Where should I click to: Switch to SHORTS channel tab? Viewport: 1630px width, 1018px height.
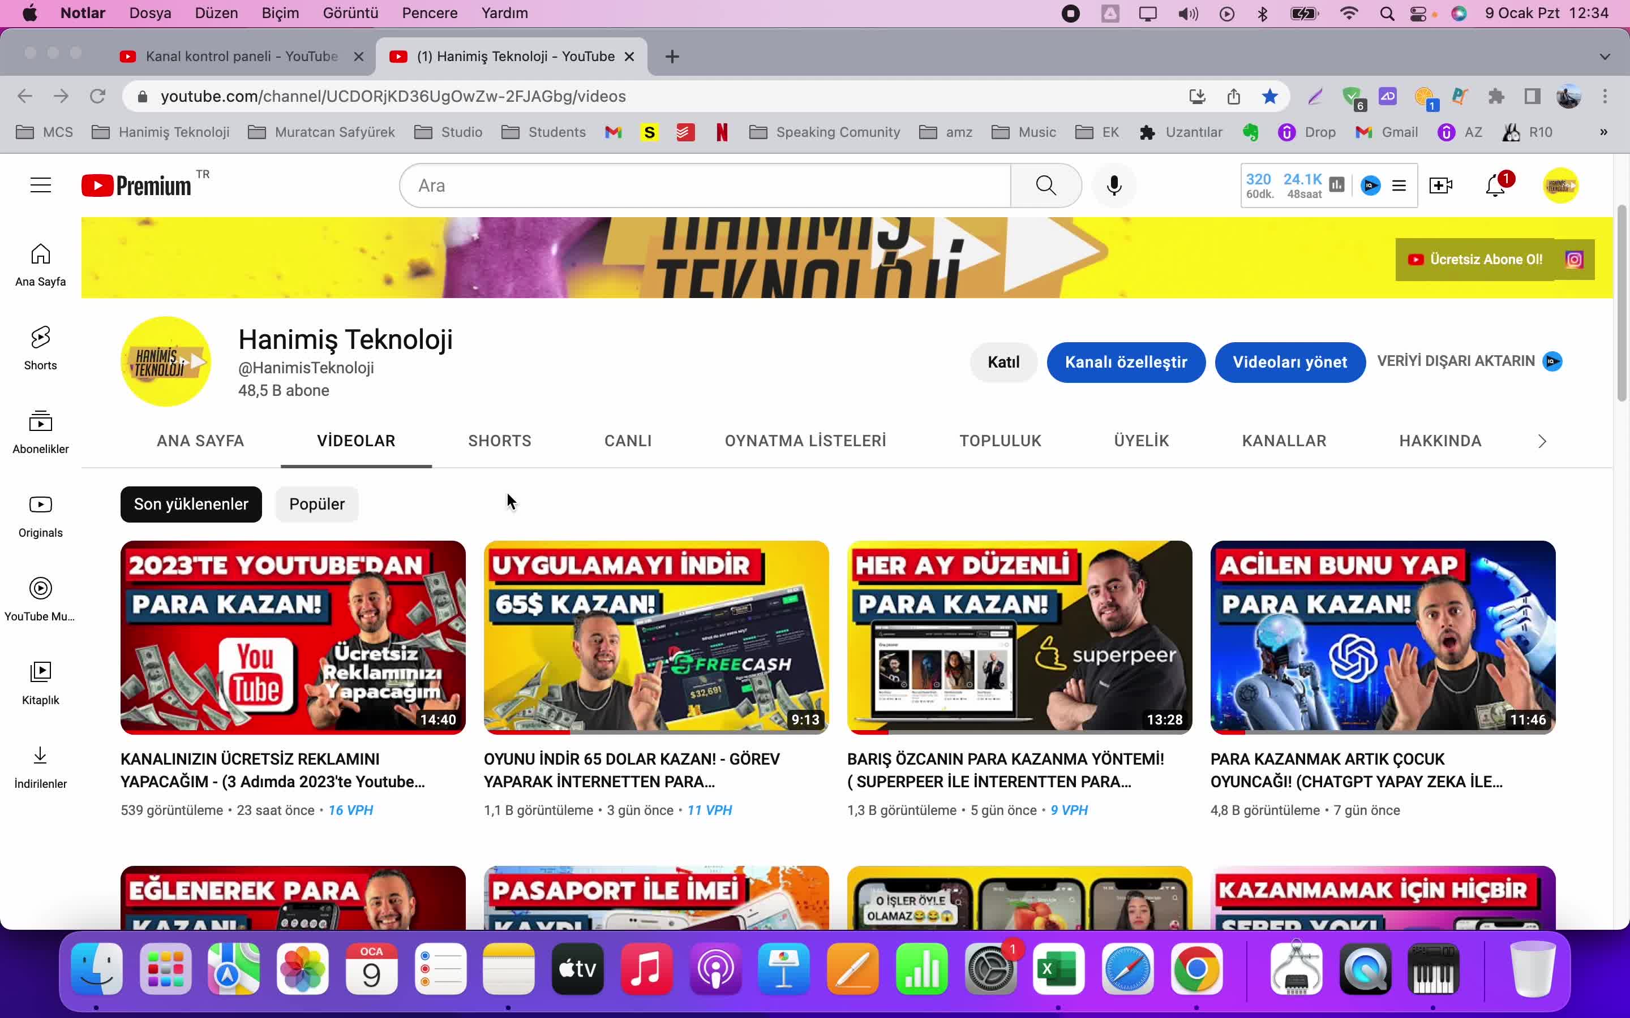[500, 441]
